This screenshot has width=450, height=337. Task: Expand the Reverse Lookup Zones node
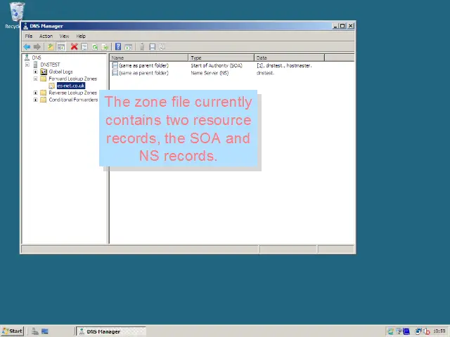point(35,93)
